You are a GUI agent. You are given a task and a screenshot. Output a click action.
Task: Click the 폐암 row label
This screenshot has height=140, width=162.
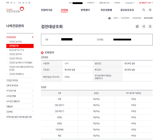tap(59, 136)
